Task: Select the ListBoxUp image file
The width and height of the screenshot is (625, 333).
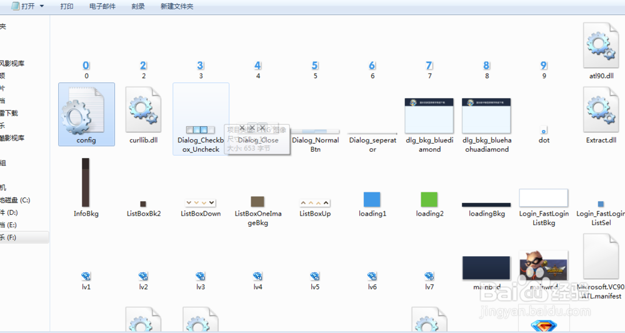Action: point(315,203)
